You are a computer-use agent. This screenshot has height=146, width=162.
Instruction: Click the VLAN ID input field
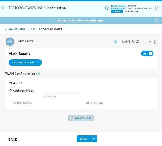tap(61, 83)
